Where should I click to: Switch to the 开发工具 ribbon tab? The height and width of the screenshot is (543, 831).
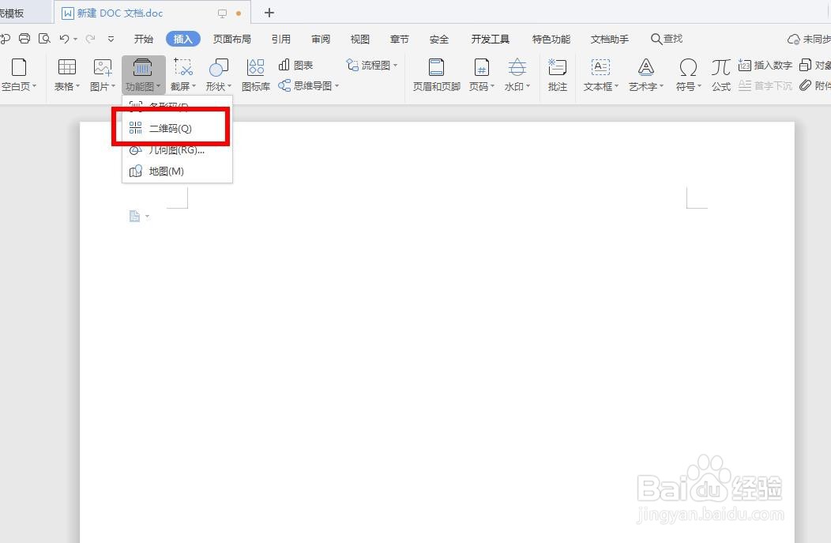491,39
